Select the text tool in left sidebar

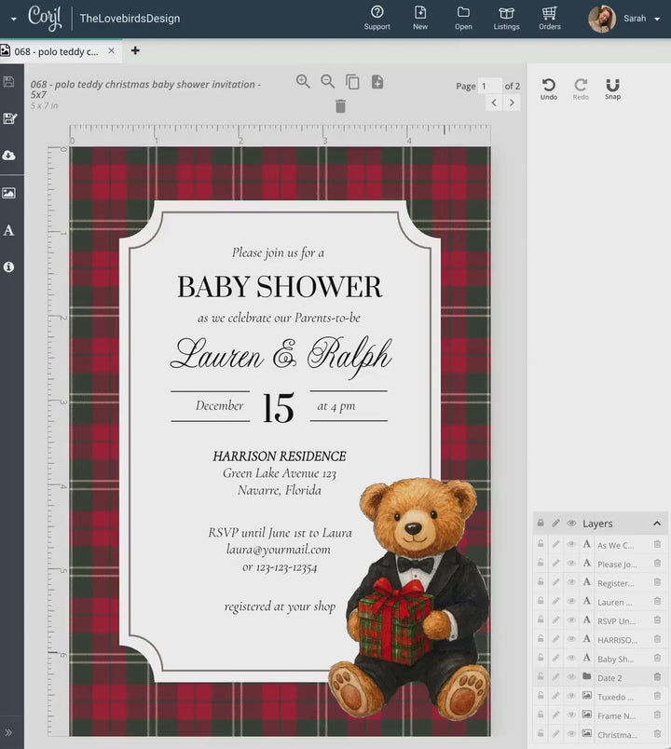(x=9, y=230)
